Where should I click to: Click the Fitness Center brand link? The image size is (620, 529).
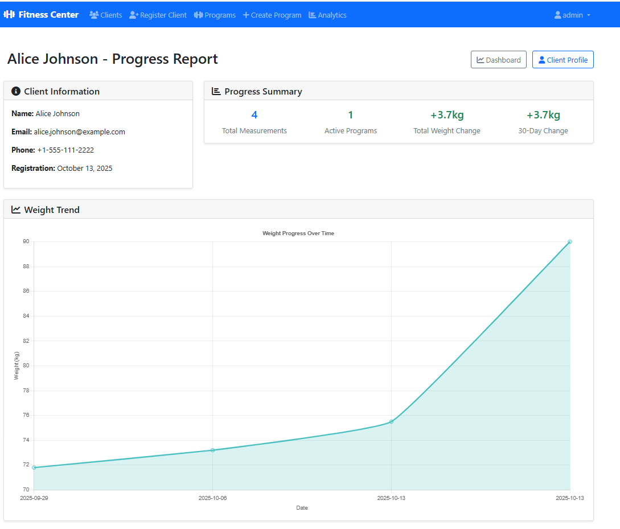[x=48, y=15]
